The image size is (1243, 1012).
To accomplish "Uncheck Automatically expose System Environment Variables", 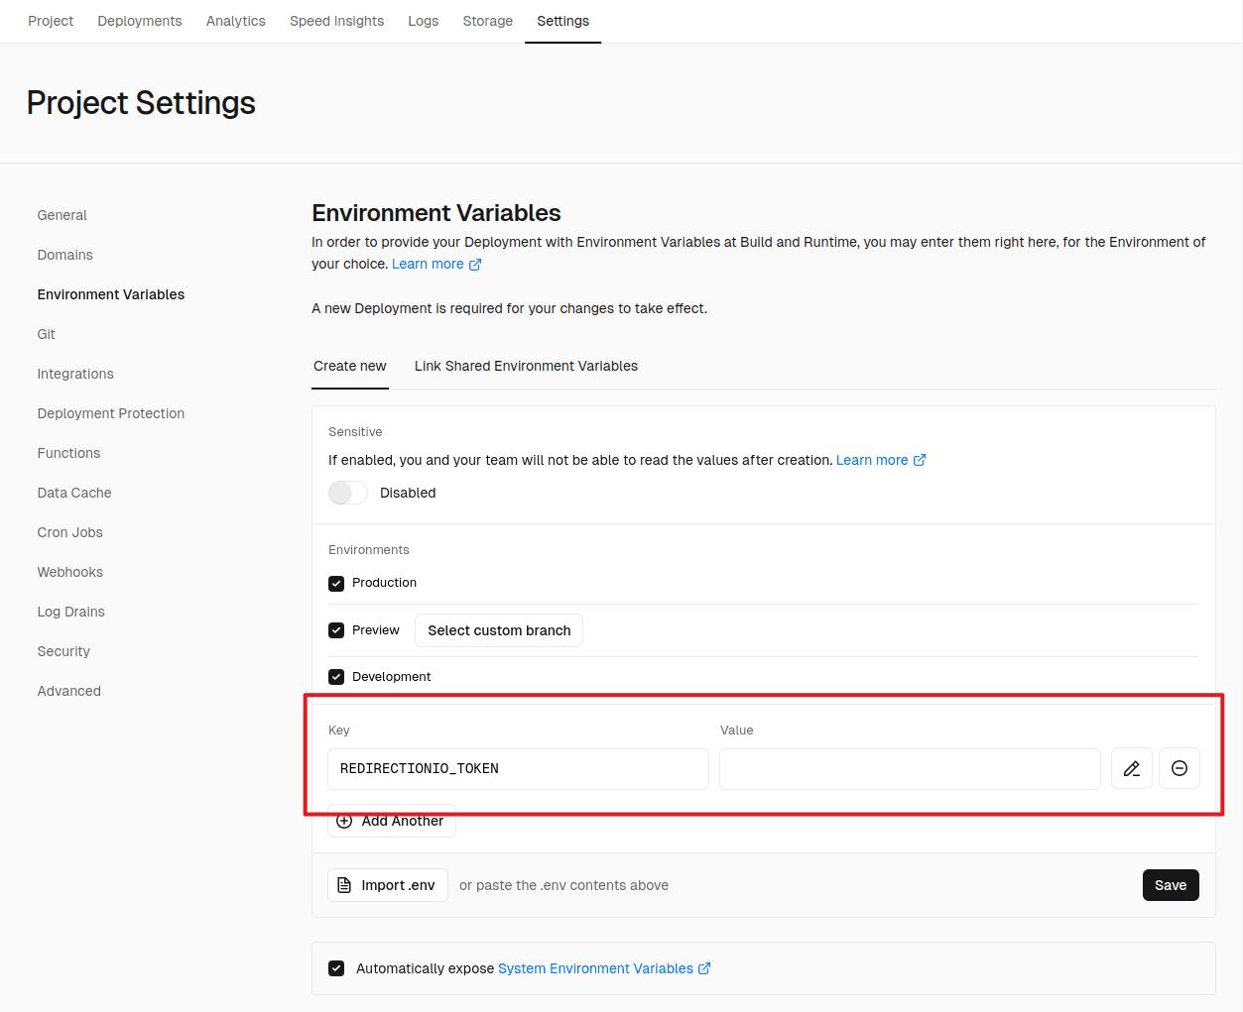I will click(336, 968).
